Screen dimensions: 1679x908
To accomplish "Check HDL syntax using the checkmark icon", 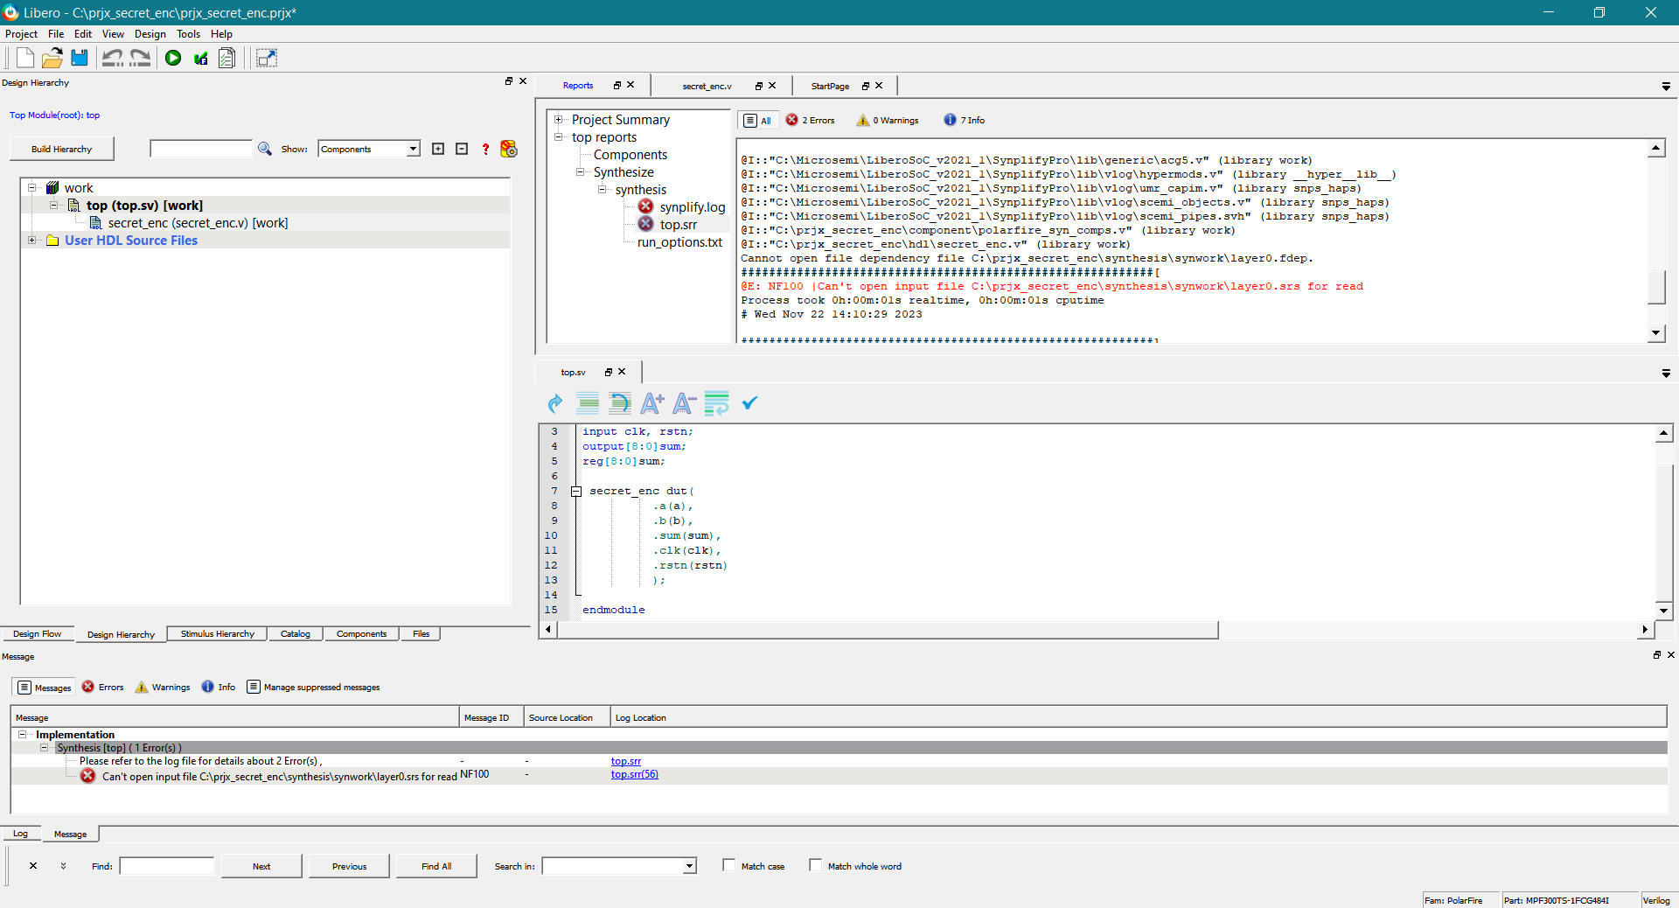I will coord(749,403).
